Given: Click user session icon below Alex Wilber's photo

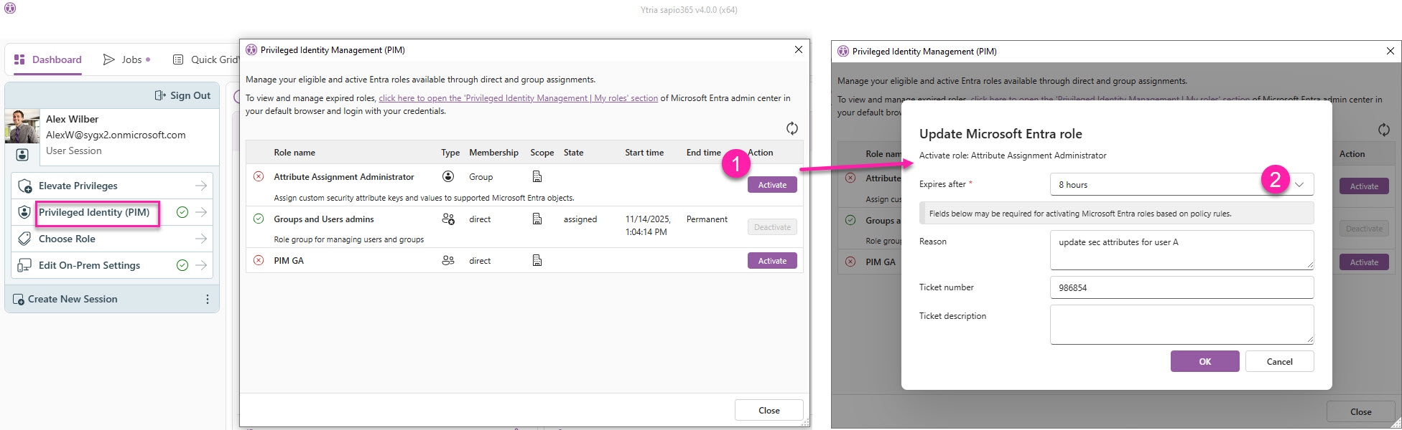Looking at the screenshot, I should pyautogui.click(x=22, y=155).
